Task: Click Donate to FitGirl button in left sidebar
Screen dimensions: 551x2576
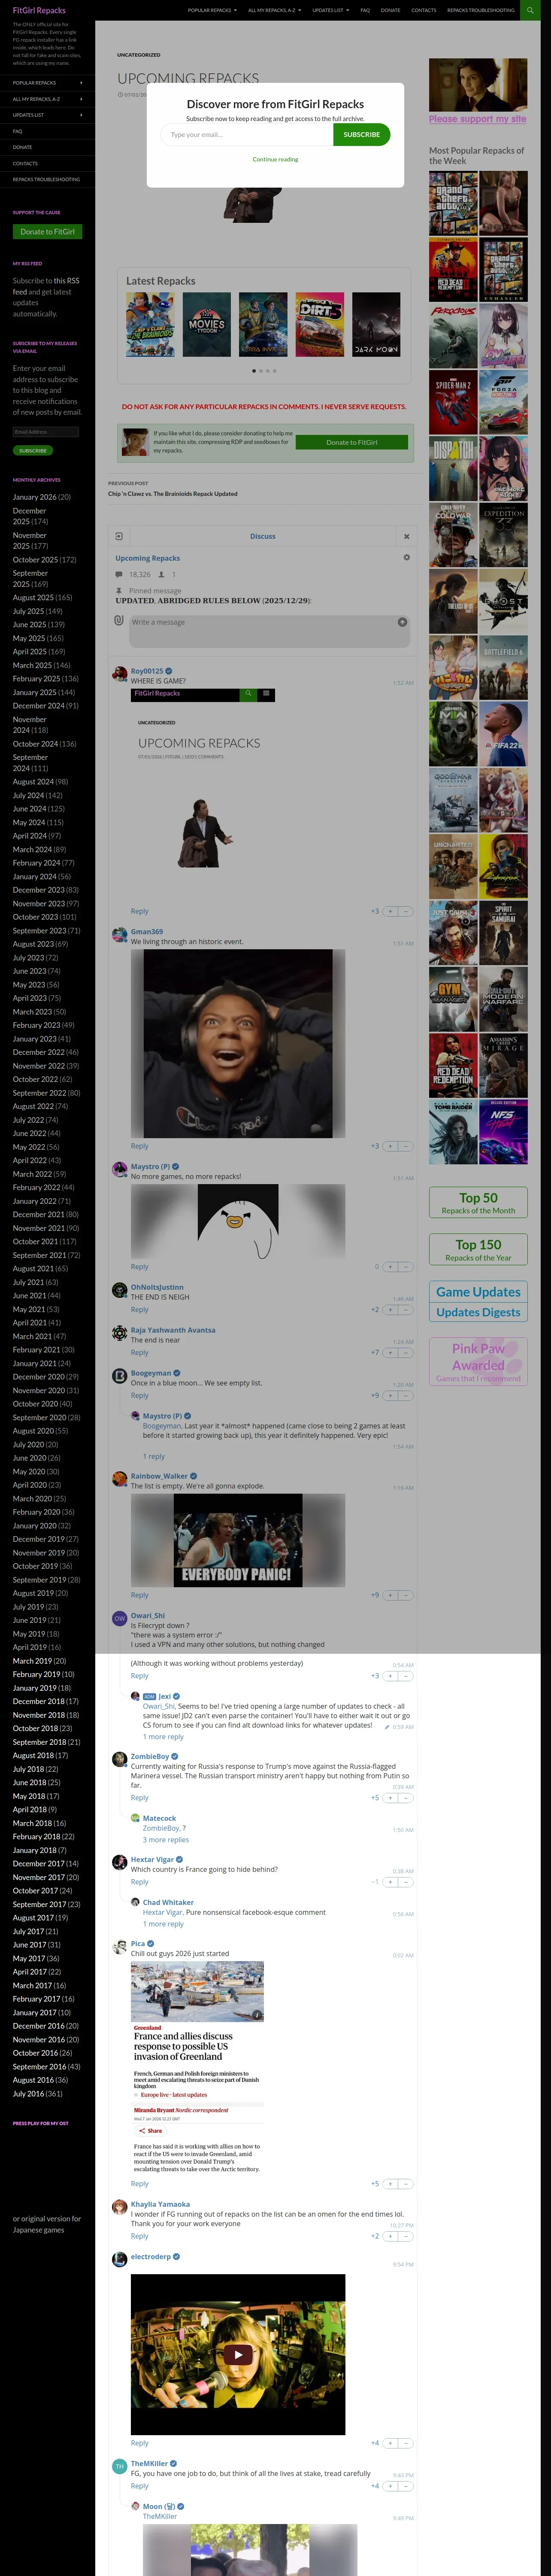Action: click(x=47, y=231)
